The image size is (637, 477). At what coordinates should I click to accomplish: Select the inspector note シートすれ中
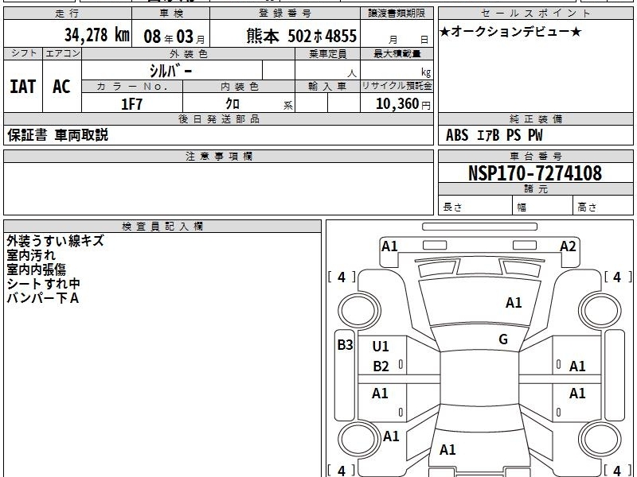tap(43, 284)
